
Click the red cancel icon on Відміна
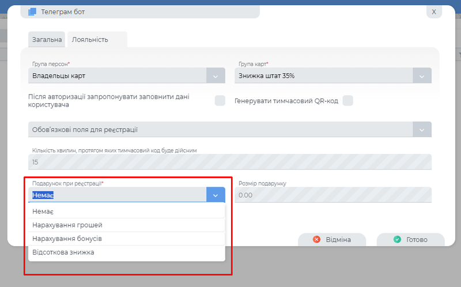[x=316, y=240]
